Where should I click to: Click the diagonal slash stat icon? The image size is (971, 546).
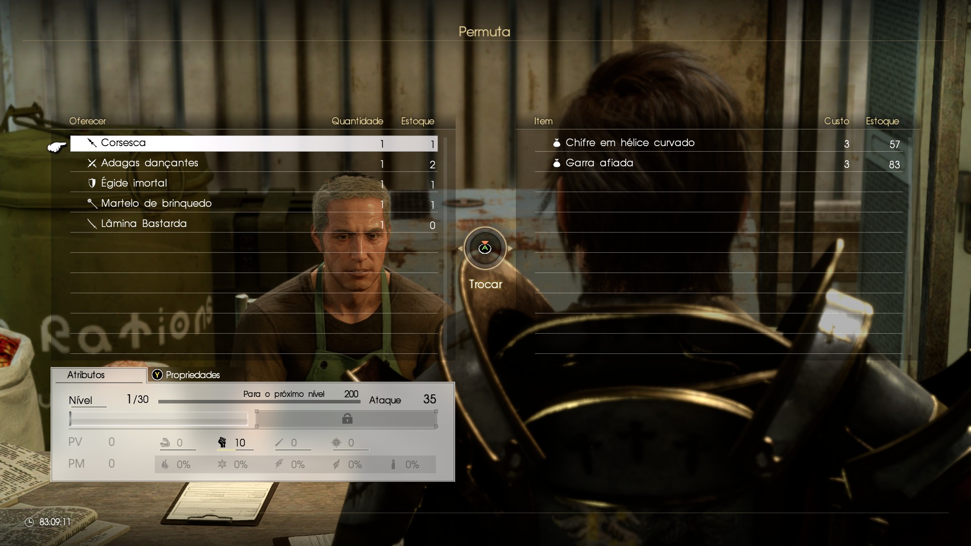pyautogui.click(x=279, y=443)
